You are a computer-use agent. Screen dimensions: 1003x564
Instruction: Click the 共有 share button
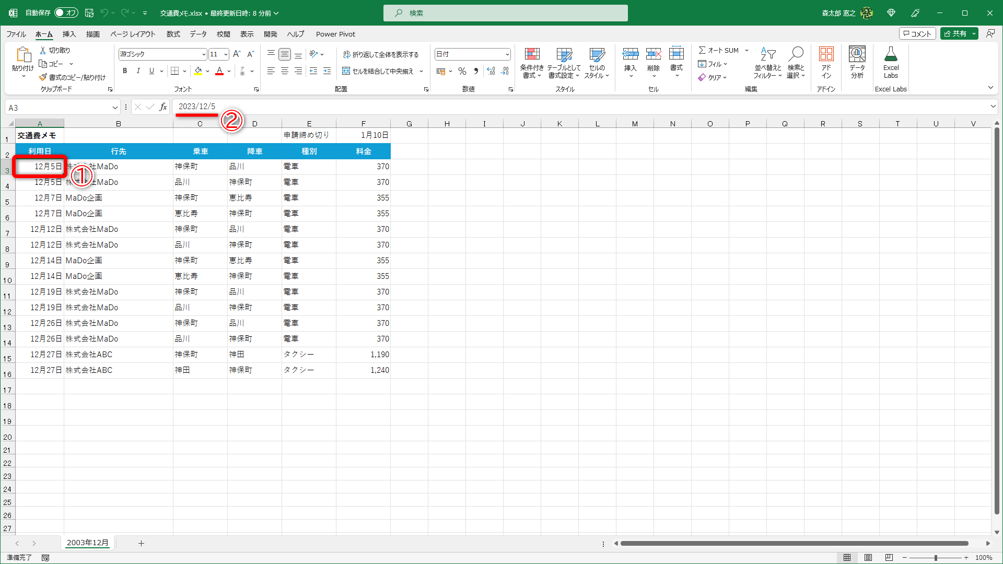pyautogui.click(x=955, y=33)
